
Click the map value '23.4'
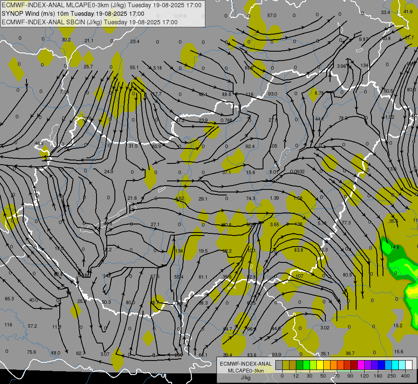pyautogui.click(x=135, y=41)
